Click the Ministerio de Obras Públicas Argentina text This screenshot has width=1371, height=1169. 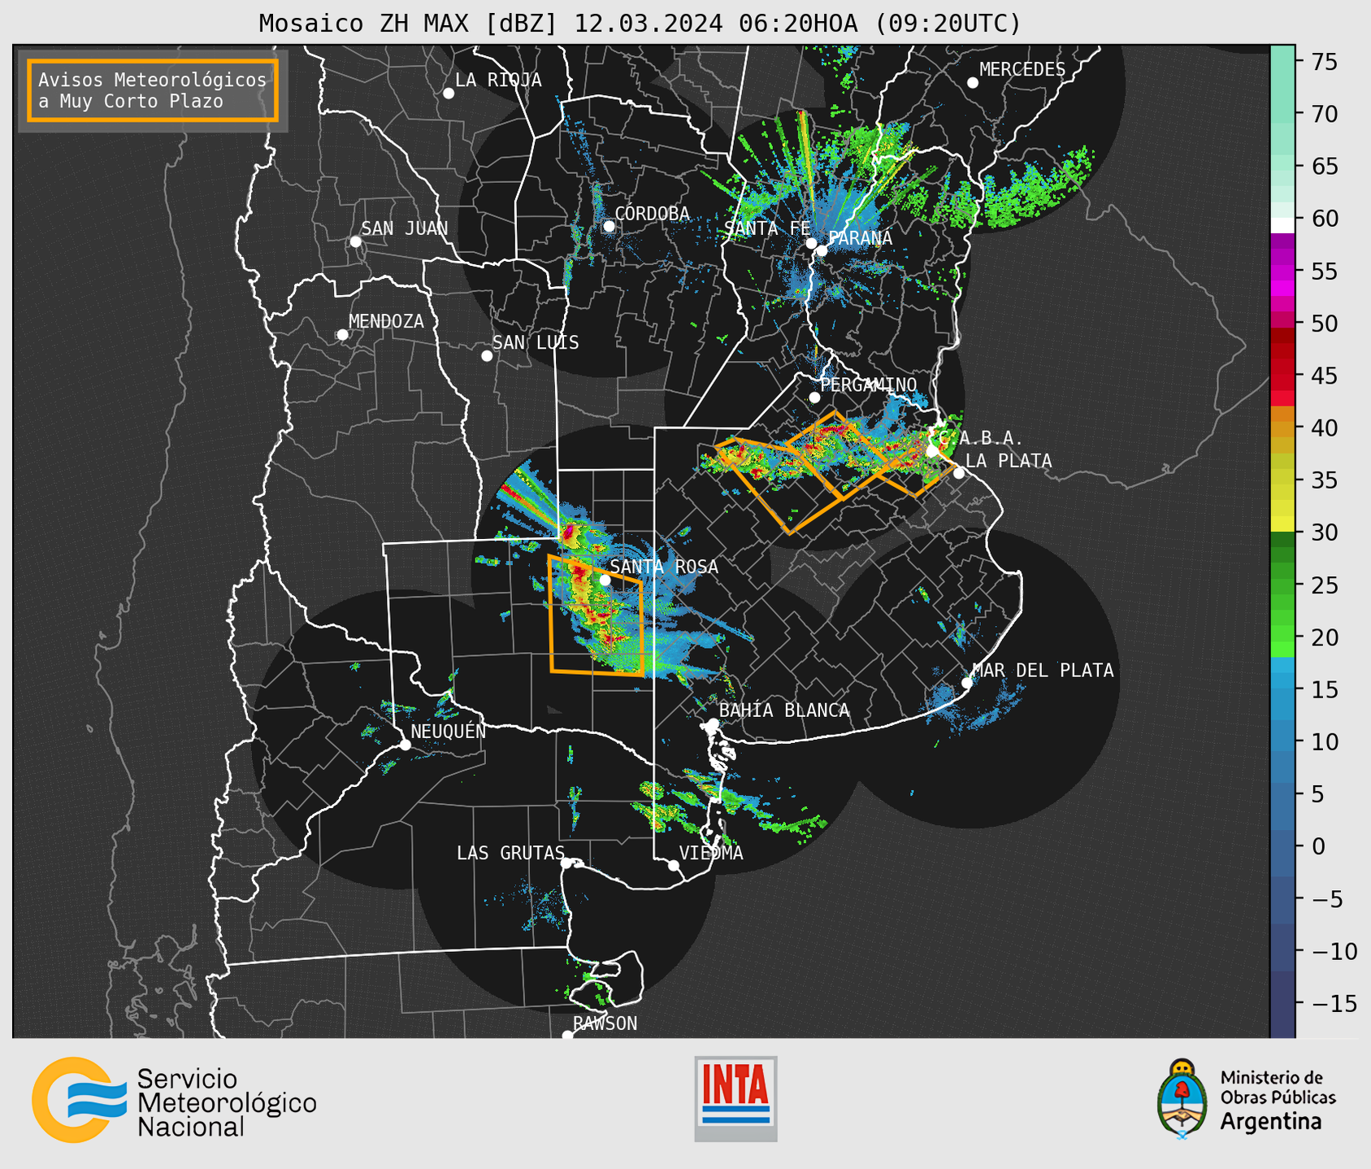1278,1100
